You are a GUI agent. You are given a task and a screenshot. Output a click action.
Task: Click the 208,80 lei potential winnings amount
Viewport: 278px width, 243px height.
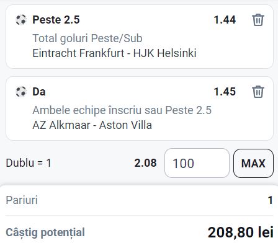241,232
